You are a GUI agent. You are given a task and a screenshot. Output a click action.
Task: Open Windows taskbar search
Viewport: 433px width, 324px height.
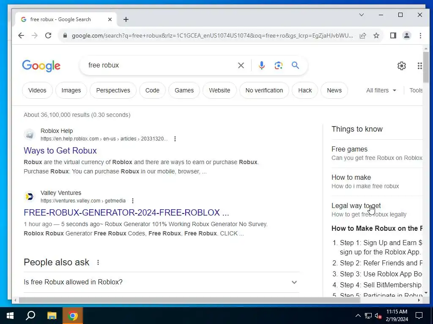30,316
